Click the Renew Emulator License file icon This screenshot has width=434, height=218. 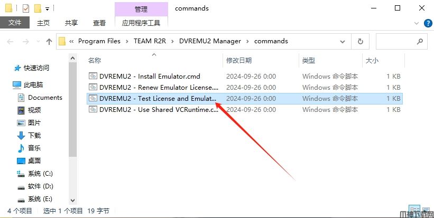pyautogui.click(x=93, y=87)
